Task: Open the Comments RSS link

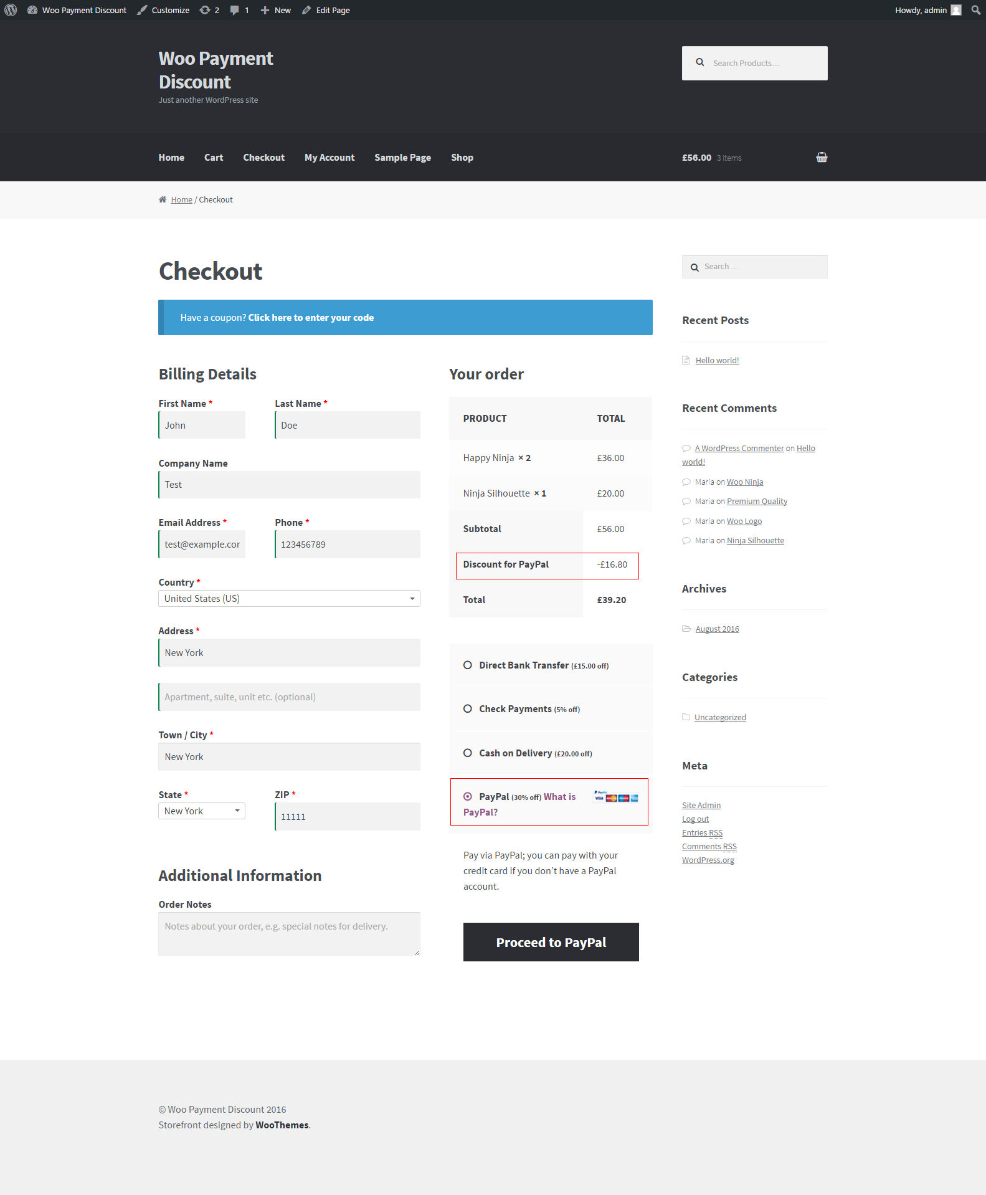Action: point(709,847)
